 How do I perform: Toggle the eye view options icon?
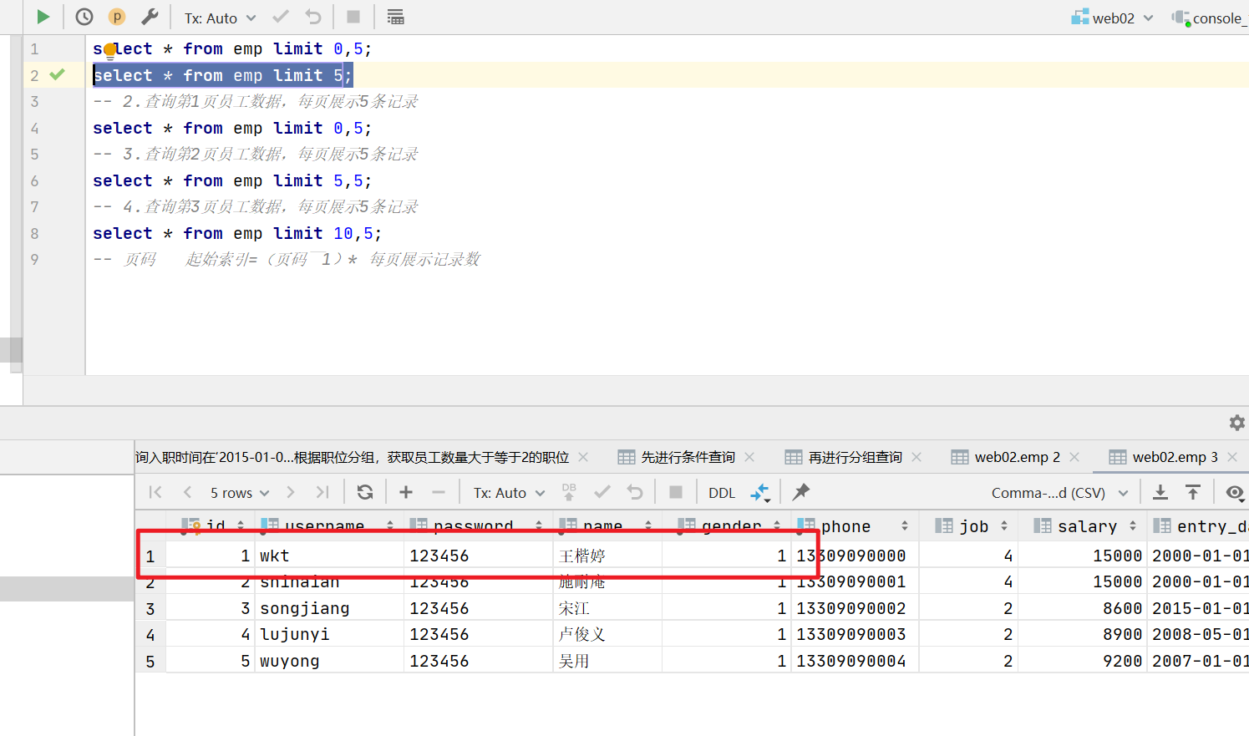point(1234,492)
